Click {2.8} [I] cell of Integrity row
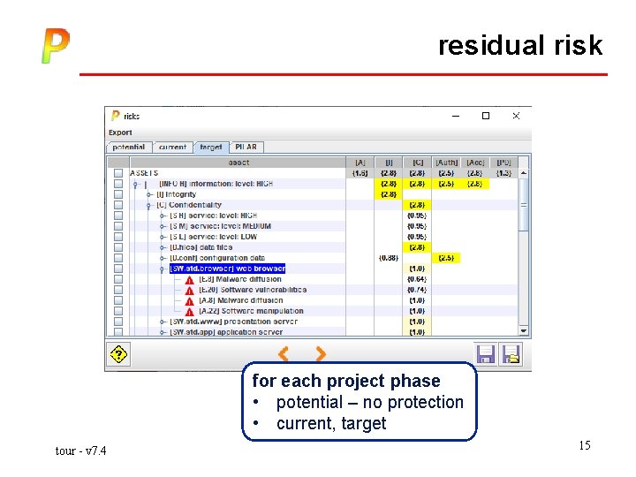The image size is (636, 477). 388,194
